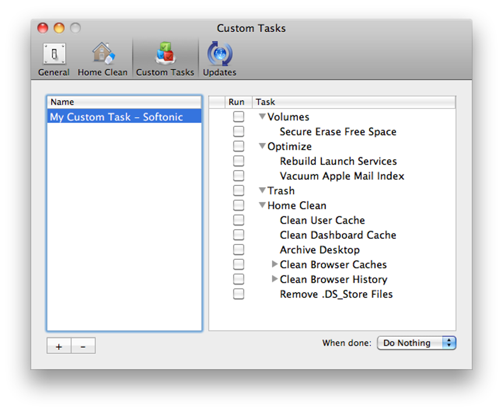
Task: Select the Clean Browser History row text
Action: point(334,279)
